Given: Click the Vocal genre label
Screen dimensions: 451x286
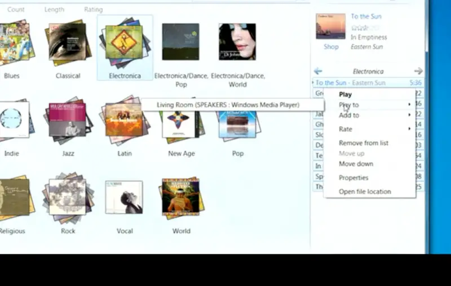Looking at the screenshot, I should coord(125,231).
